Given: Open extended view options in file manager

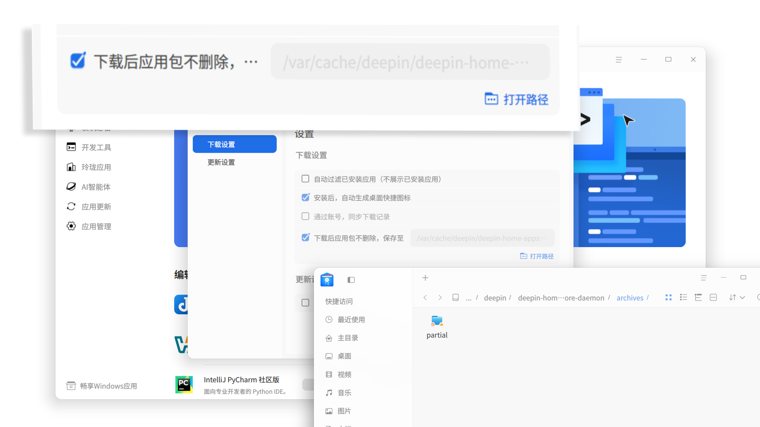Looking at the screenshot, I should coord(714,297).
